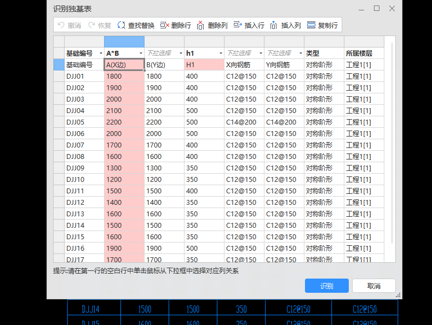Screen dimensions: 432x325
Task: Click the vertical scrollbar of the table
Action: (x=391, y=143)
